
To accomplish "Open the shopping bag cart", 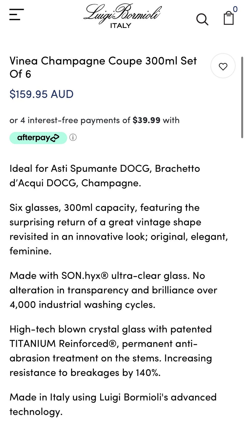I will [228, 19].
